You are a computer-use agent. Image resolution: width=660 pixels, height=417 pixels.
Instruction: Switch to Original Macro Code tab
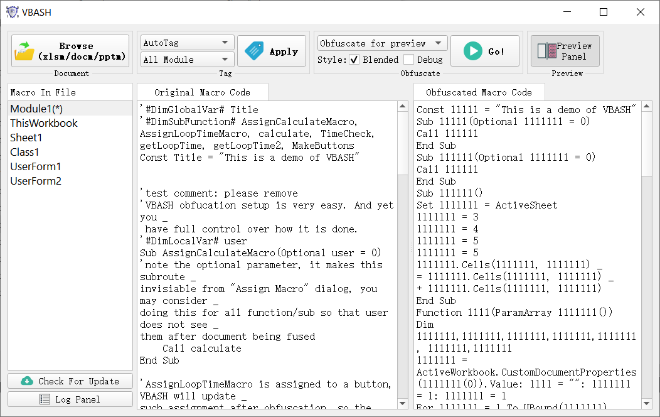click(x=203, y=92)
